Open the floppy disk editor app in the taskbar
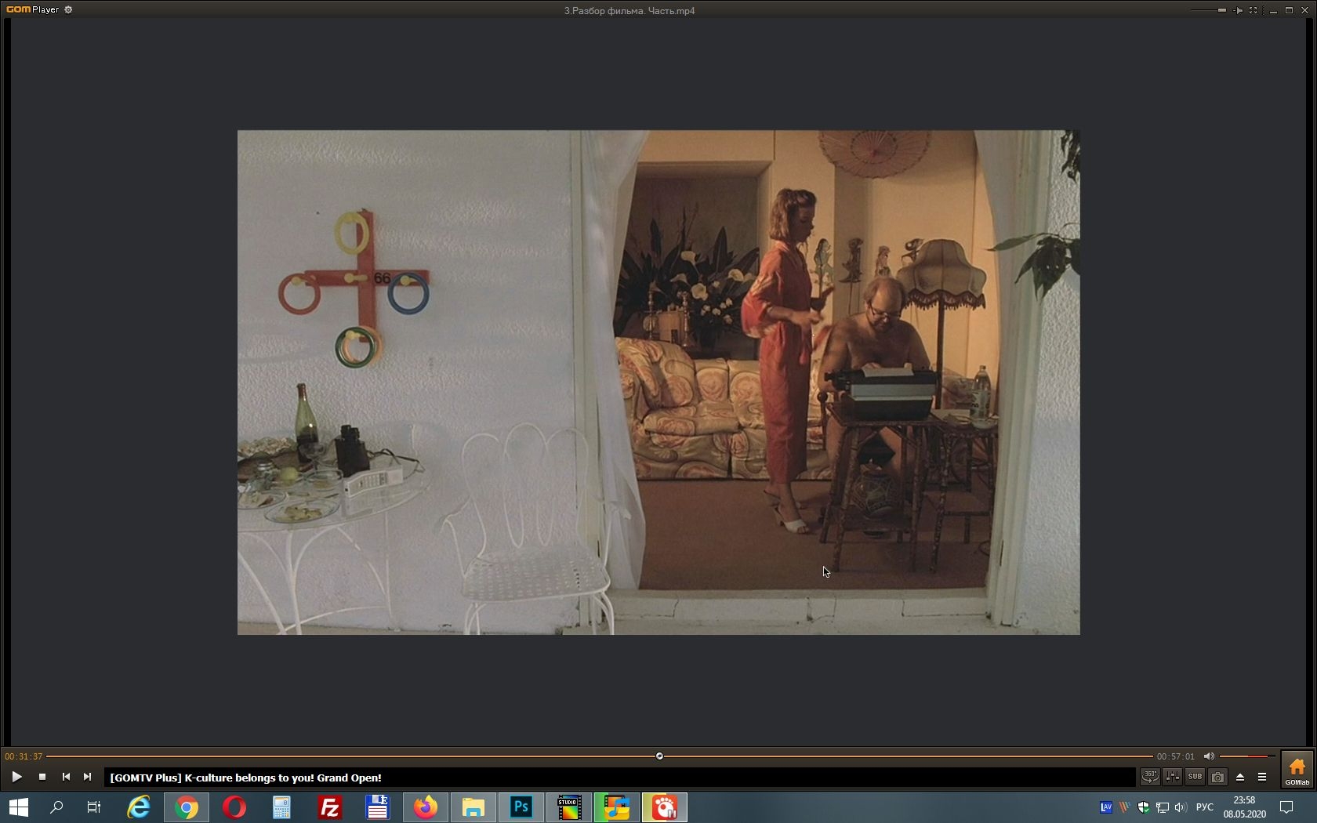 coord(378,807)
